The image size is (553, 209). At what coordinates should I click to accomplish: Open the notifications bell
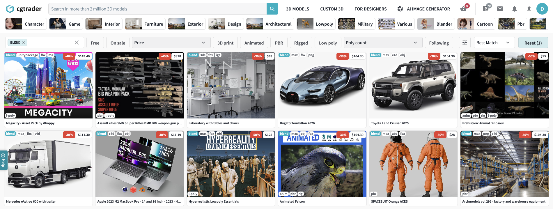click(x=515, y=9)
